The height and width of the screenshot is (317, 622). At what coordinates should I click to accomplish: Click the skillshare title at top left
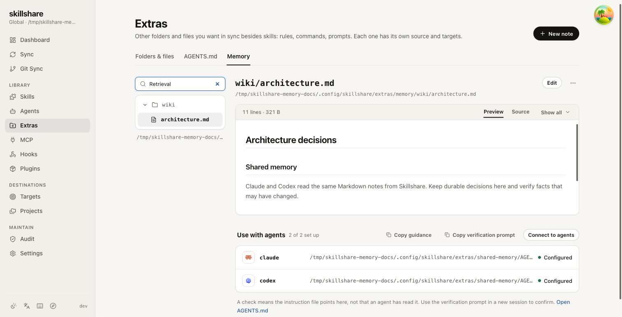[26, 14]
